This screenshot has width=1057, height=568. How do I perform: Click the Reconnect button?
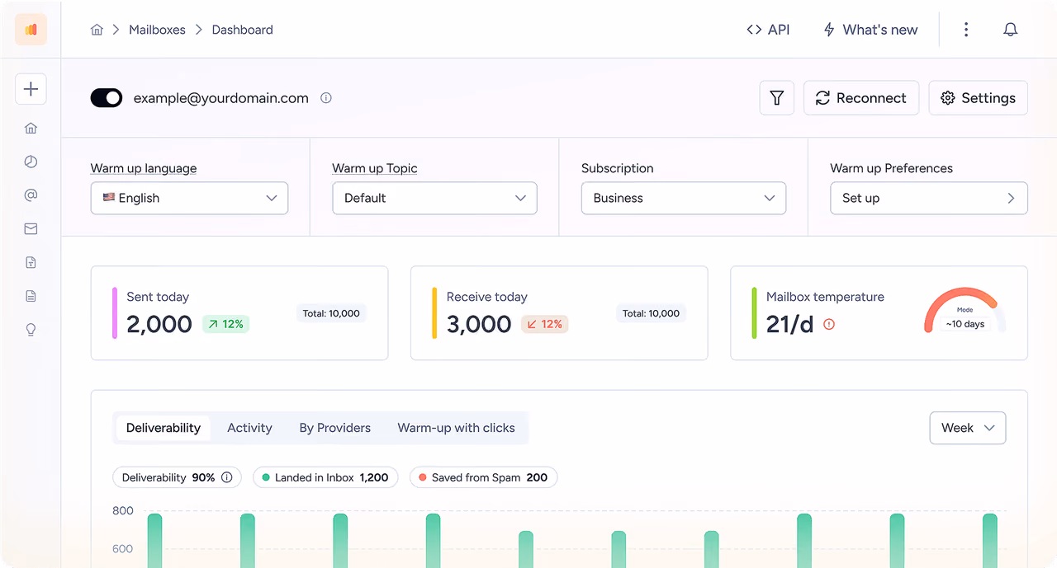[861, 98]
